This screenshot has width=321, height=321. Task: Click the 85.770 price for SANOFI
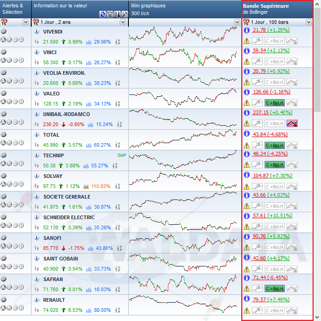[x=50, y=248]
